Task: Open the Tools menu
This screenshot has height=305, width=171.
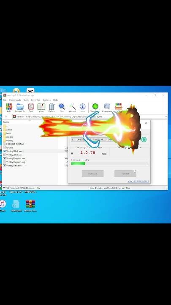Action: click(x=26, y=100)
